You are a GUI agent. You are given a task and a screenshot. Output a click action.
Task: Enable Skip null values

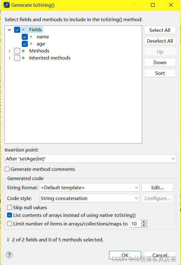tap(9, 207)
